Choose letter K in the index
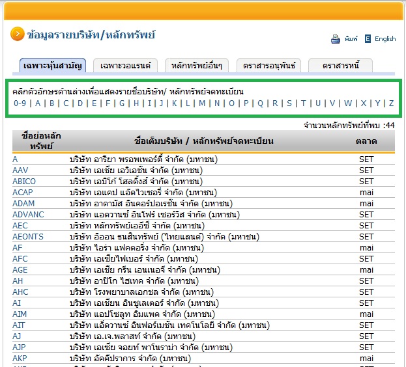The image size is (406, 367). pos(175,103)
